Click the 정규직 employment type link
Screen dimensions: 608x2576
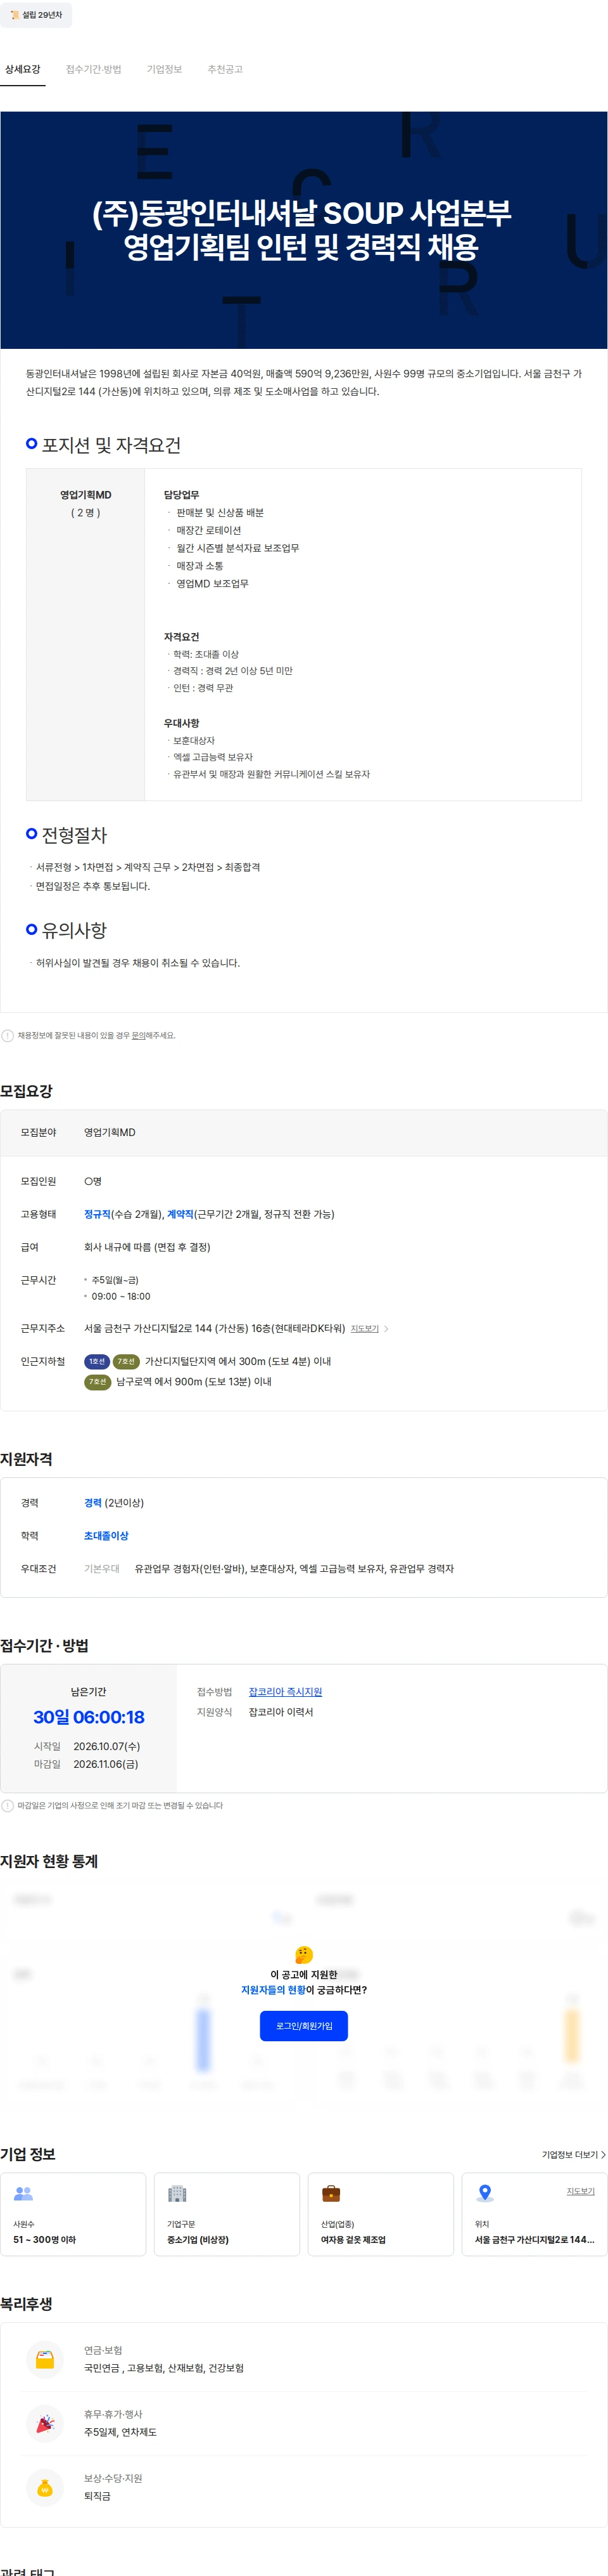[x=97, y=1214]
